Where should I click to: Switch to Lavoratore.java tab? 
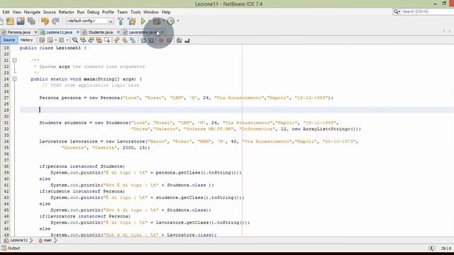coord(143,32)
